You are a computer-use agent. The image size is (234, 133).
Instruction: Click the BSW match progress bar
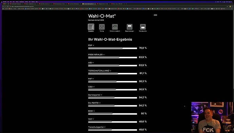coord(113,114)
